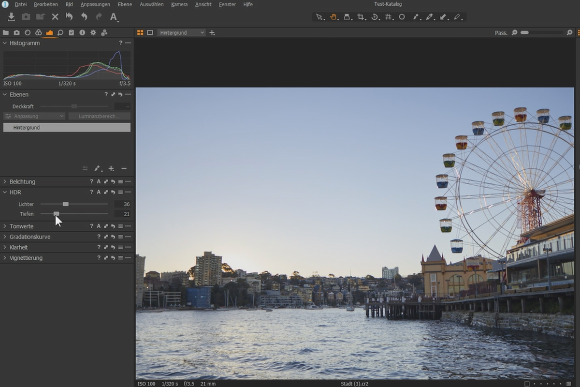The height and width of the screenshot is (387, 580).
Task: Select the Annotations pencil tool
Action: [457, 17]
